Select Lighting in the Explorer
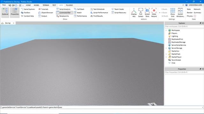This screenshot has height=114, width=204. coord(174,36)
